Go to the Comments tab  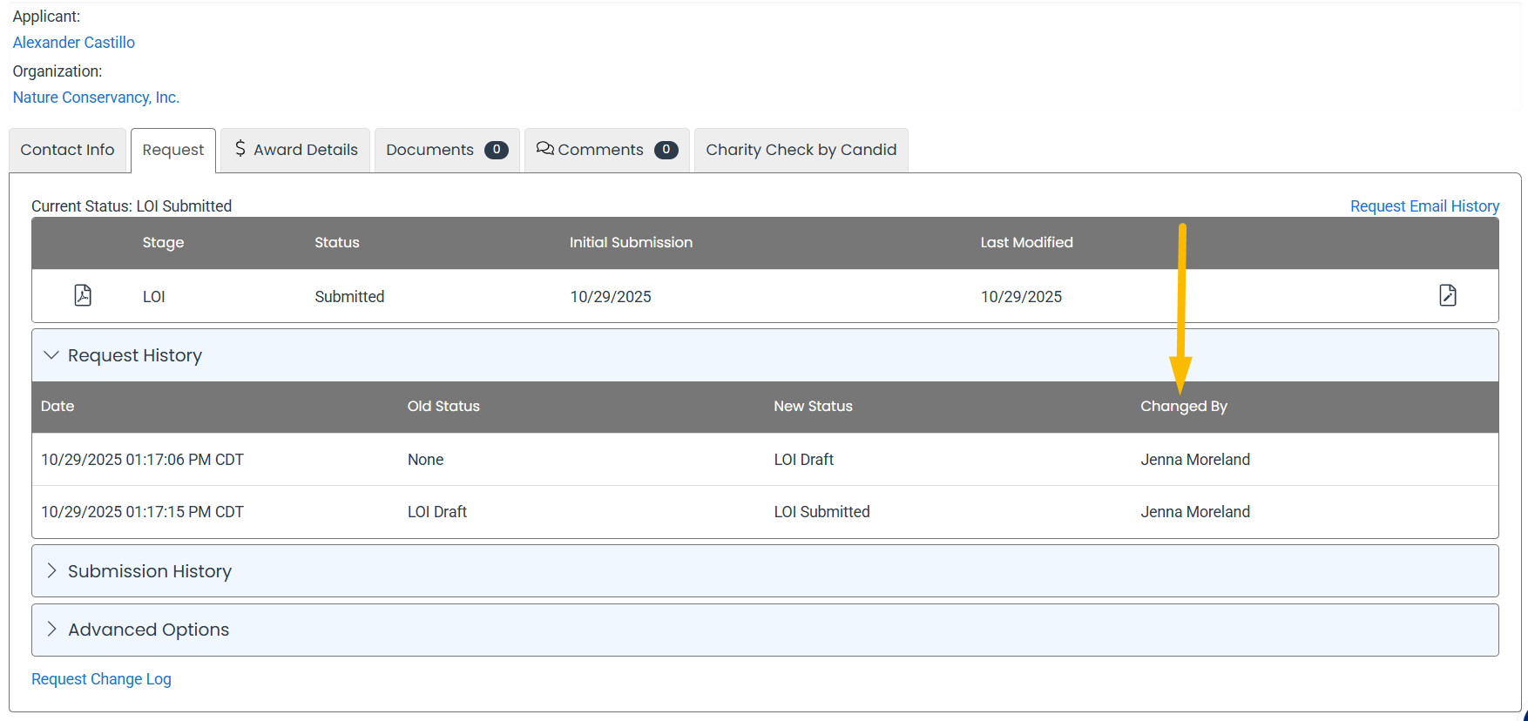[607, 150]
